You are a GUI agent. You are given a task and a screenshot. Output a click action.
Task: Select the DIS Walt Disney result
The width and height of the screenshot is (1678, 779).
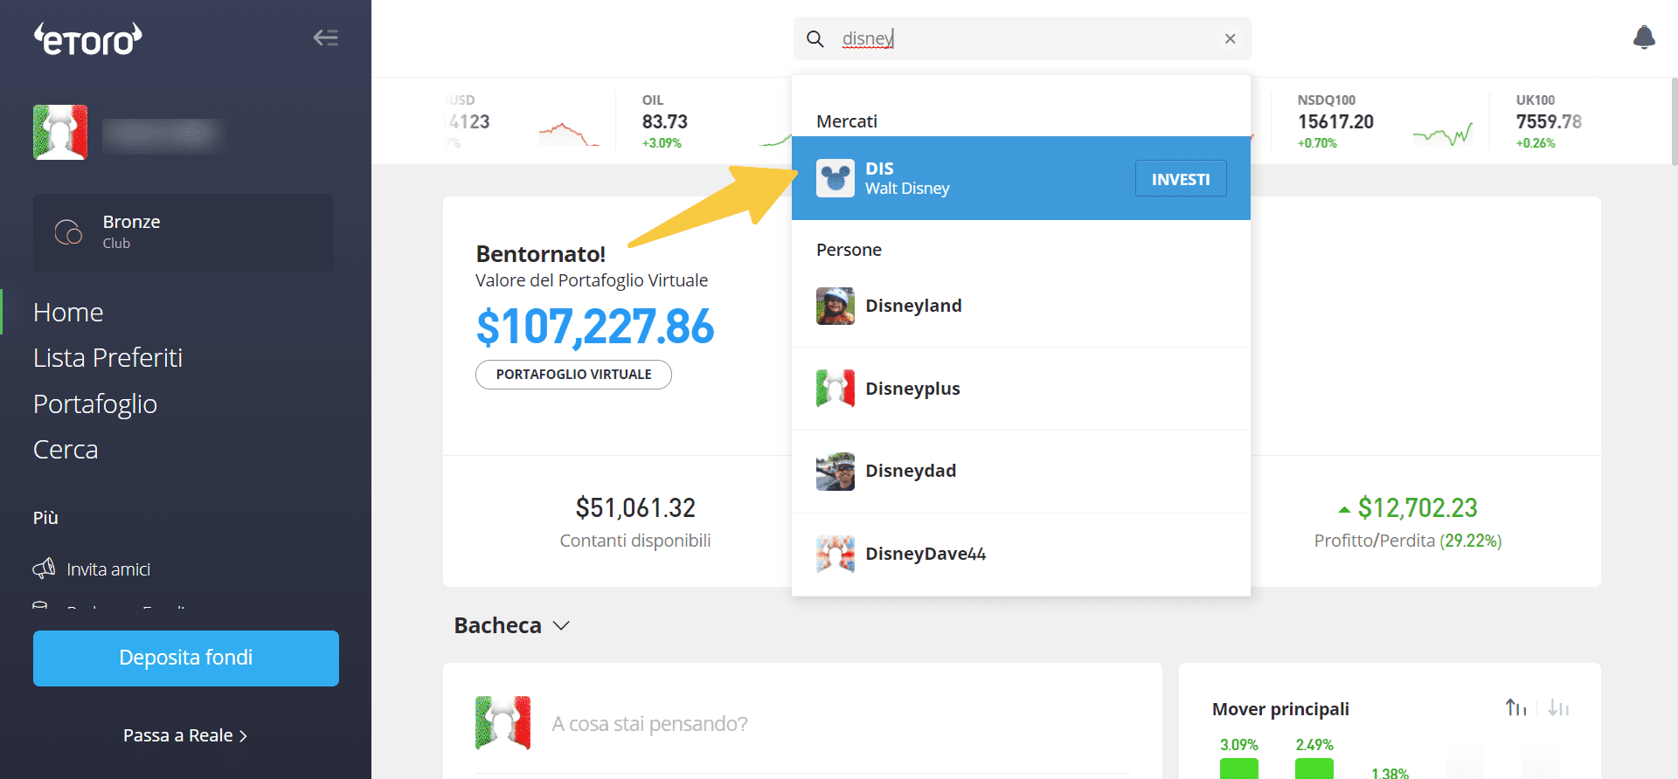click(1021, 178)
